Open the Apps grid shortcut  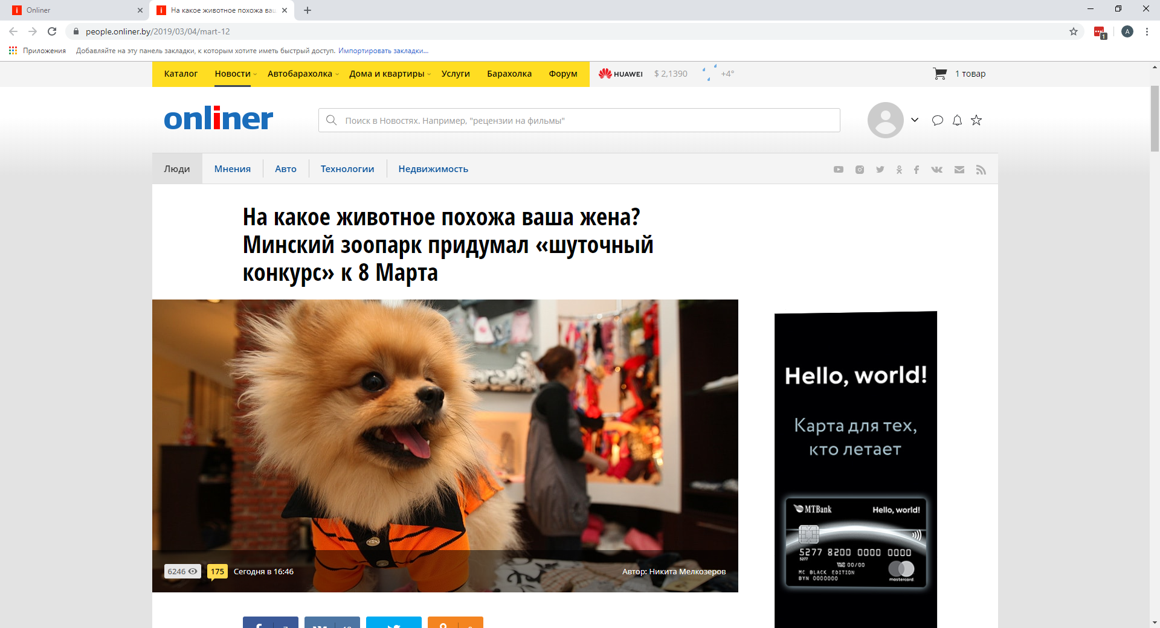click(13, 51)
